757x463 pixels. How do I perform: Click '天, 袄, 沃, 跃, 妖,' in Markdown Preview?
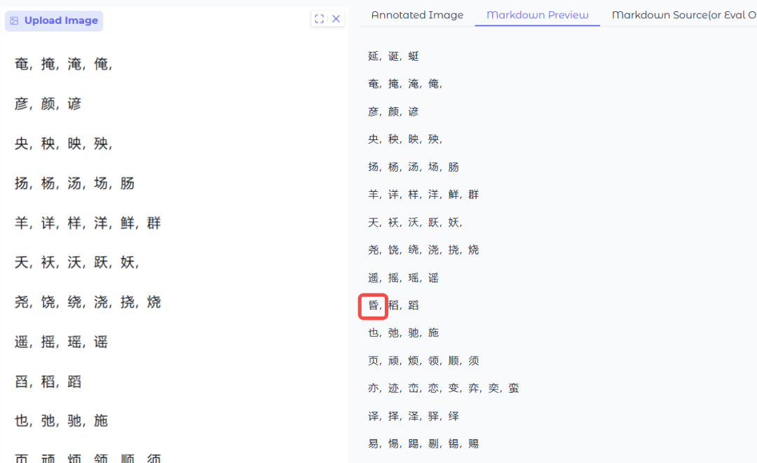[x=416, y=222]
